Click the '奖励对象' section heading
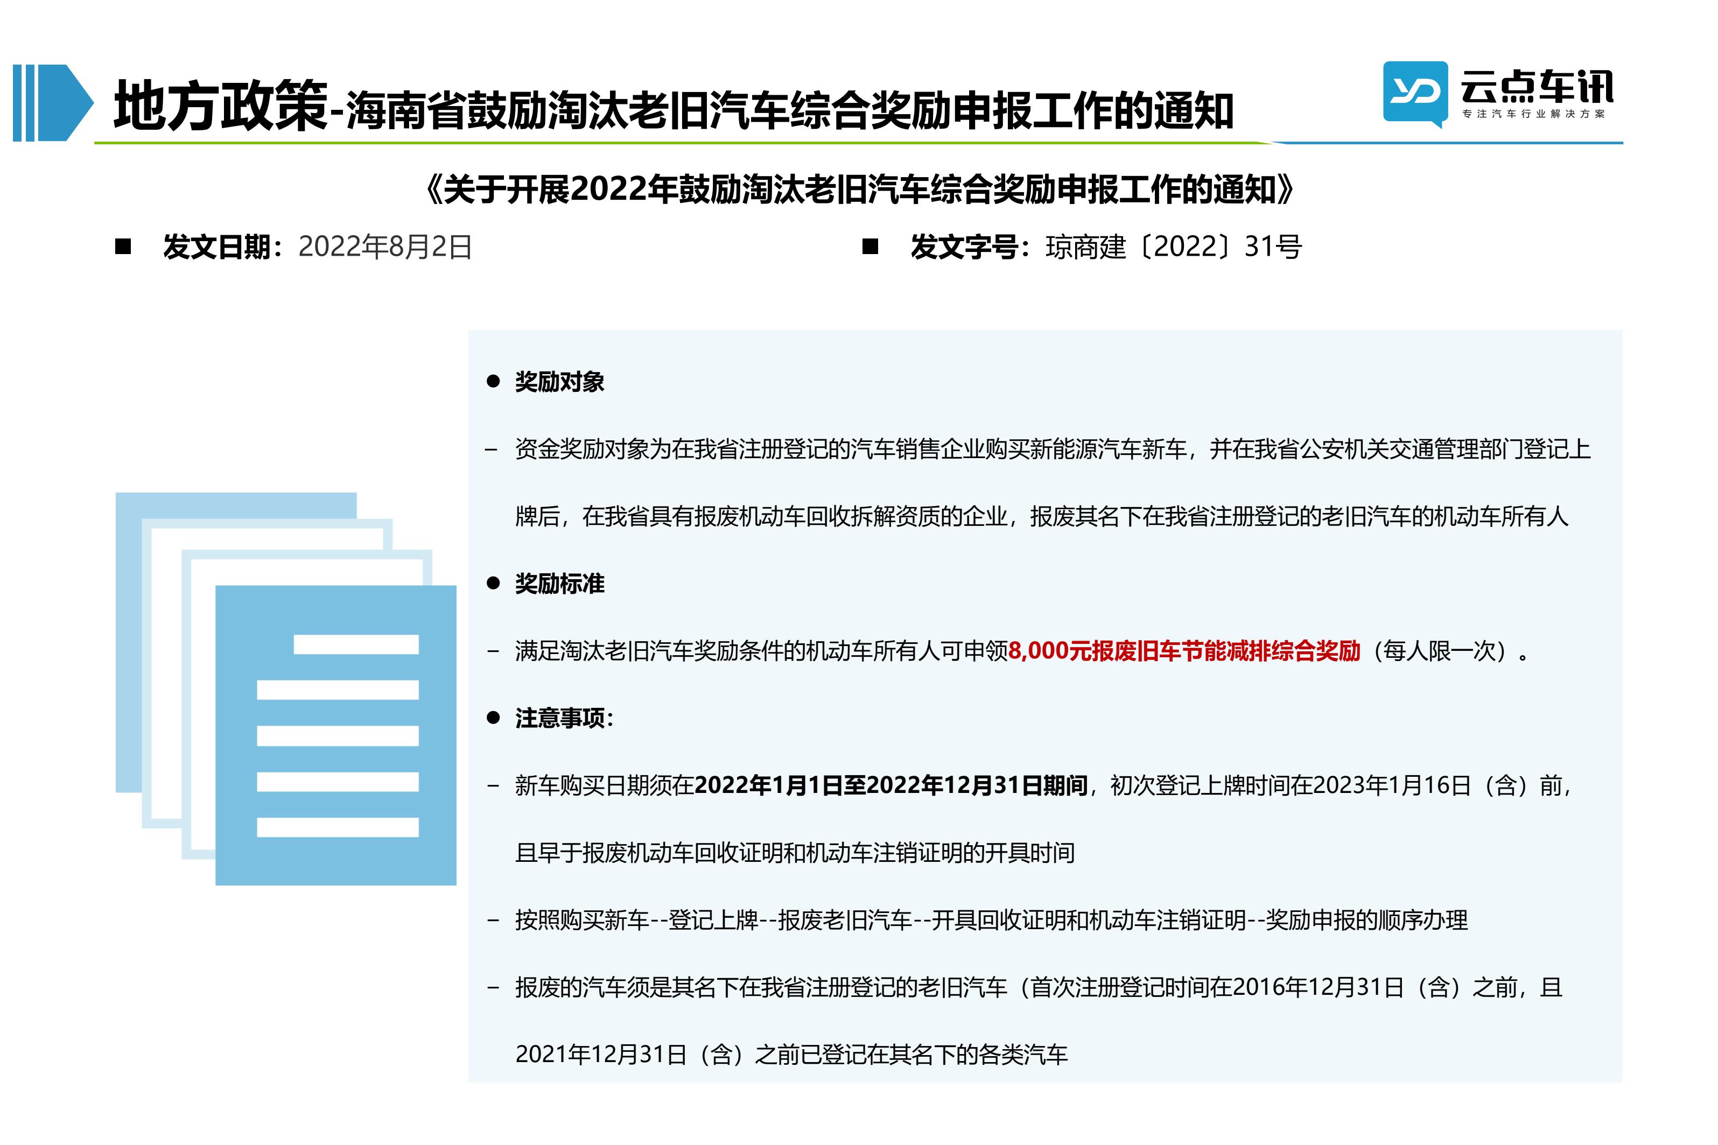The width and height of the screenshot is (1718, 1145). 560,381
